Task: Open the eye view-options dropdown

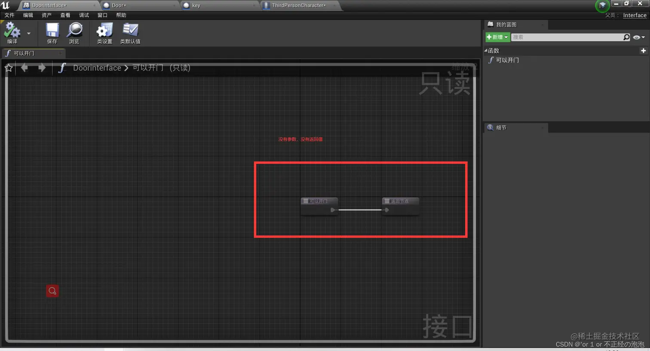Action: [639, 37]
